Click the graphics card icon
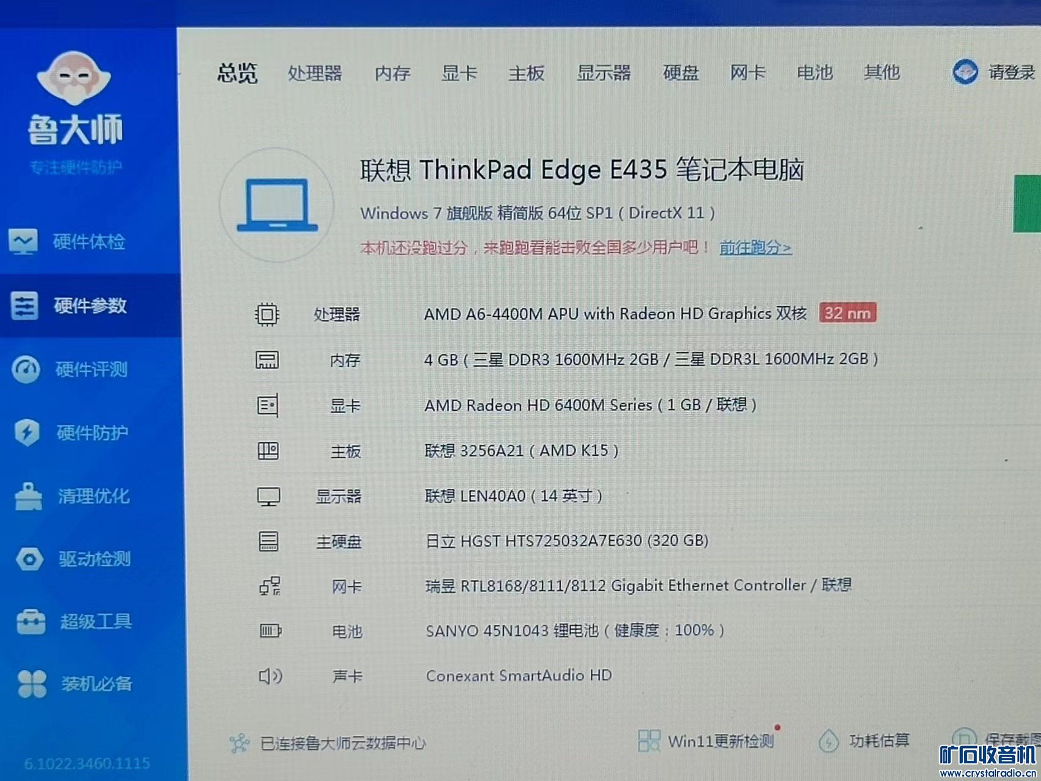 (267, 405)
